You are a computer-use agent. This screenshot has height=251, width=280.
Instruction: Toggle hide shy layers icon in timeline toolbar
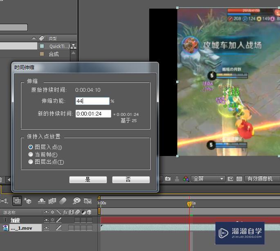click(x=42, y=201)
